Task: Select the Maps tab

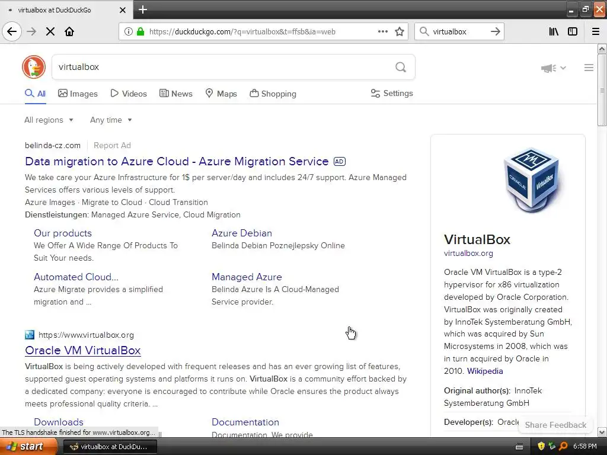Action: 221,94
